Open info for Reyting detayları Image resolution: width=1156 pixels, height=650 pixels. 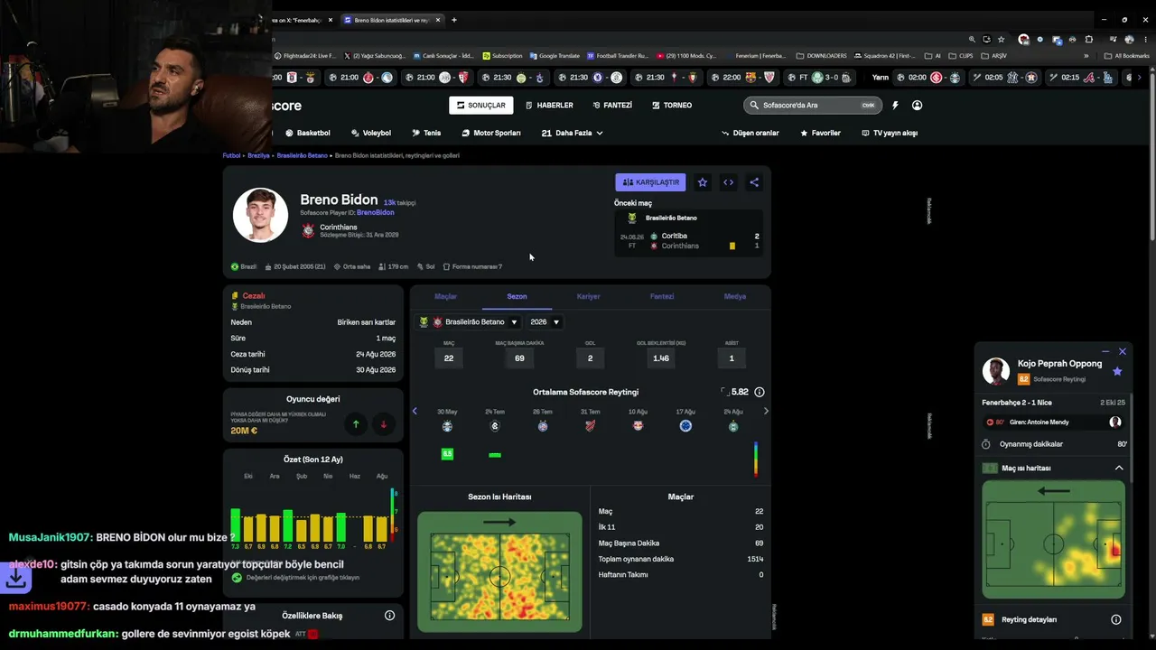tap(1116, 620)
